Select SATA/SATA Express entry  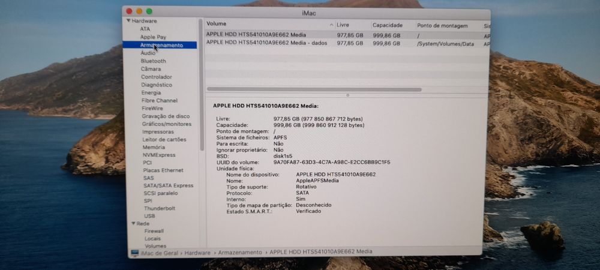pyautogui.click(x=169, y=185)
